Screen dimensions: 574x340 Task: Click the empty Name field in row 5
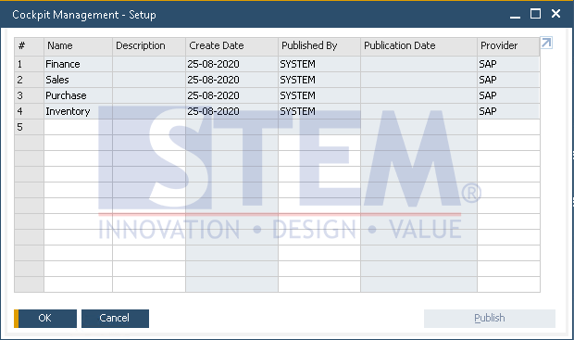[x=78, y=127]
